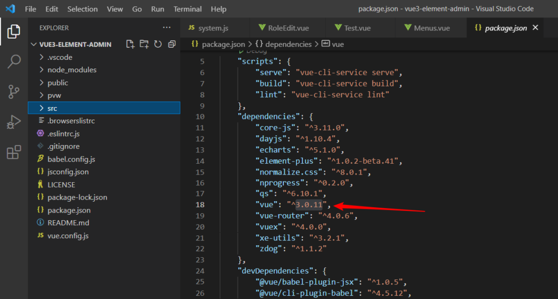Screen dimensions: 558x299
Task: Open the Explorer view in activity bar
Action: [x=14, y=32]
